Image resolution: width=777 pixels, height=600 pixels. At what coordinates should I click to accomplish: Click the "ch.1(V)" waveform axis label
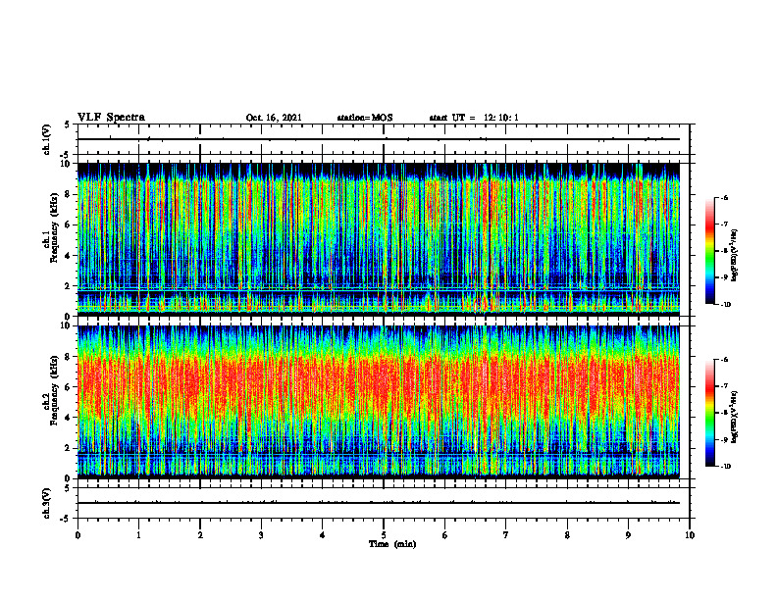tap(46, 139)
